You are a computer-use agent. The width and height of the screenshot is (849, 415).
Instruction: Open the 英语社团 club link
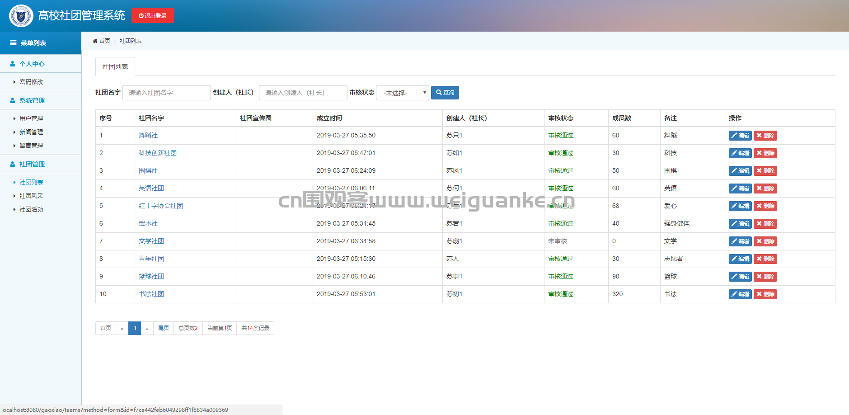pos(151,188)
